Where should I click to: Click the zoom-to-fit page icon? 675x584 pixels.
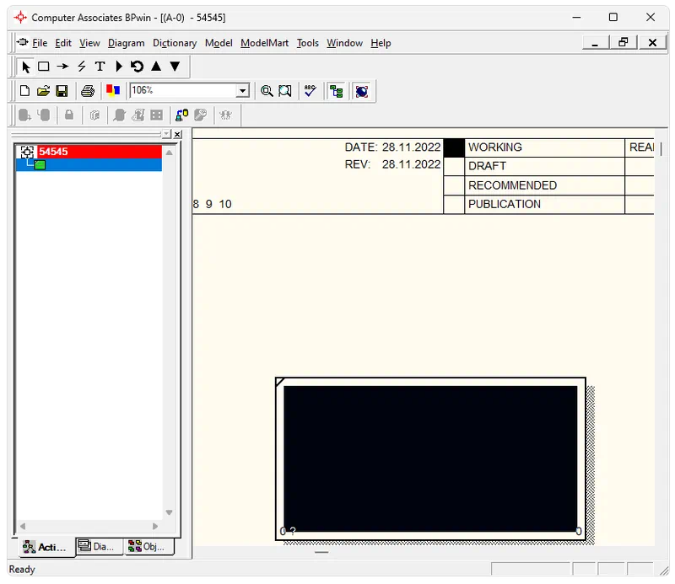tap(285, 91)
